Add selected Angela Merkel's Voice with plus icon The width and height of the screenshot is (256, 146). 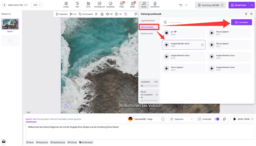(202, 45)
